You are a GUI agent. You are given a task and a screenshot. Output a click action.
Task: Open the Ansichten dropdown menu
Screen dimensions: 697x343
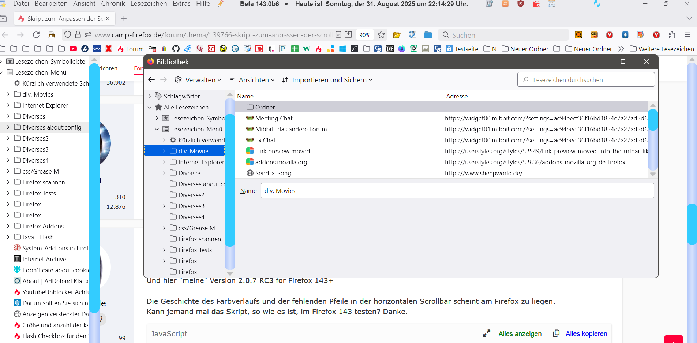click(251, 80)
